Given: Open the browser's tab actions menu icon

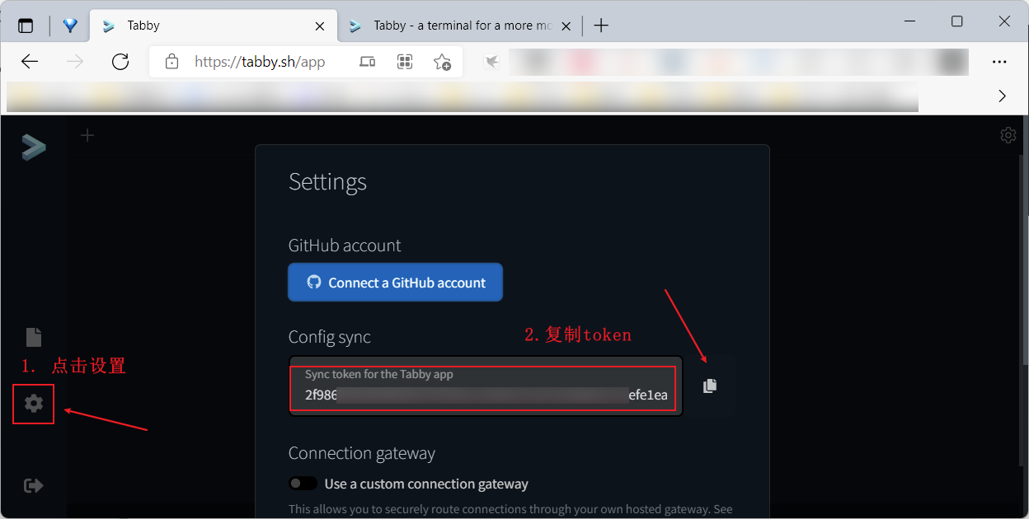Looking at the screenshot, I should coord(26,26).
